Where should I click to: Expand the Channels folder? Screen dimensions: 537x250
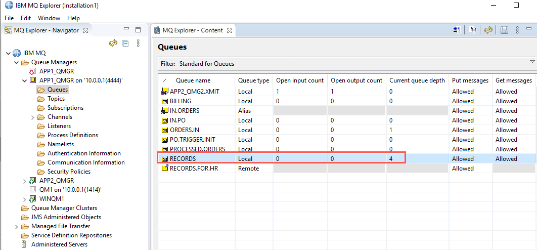point(33,117)
